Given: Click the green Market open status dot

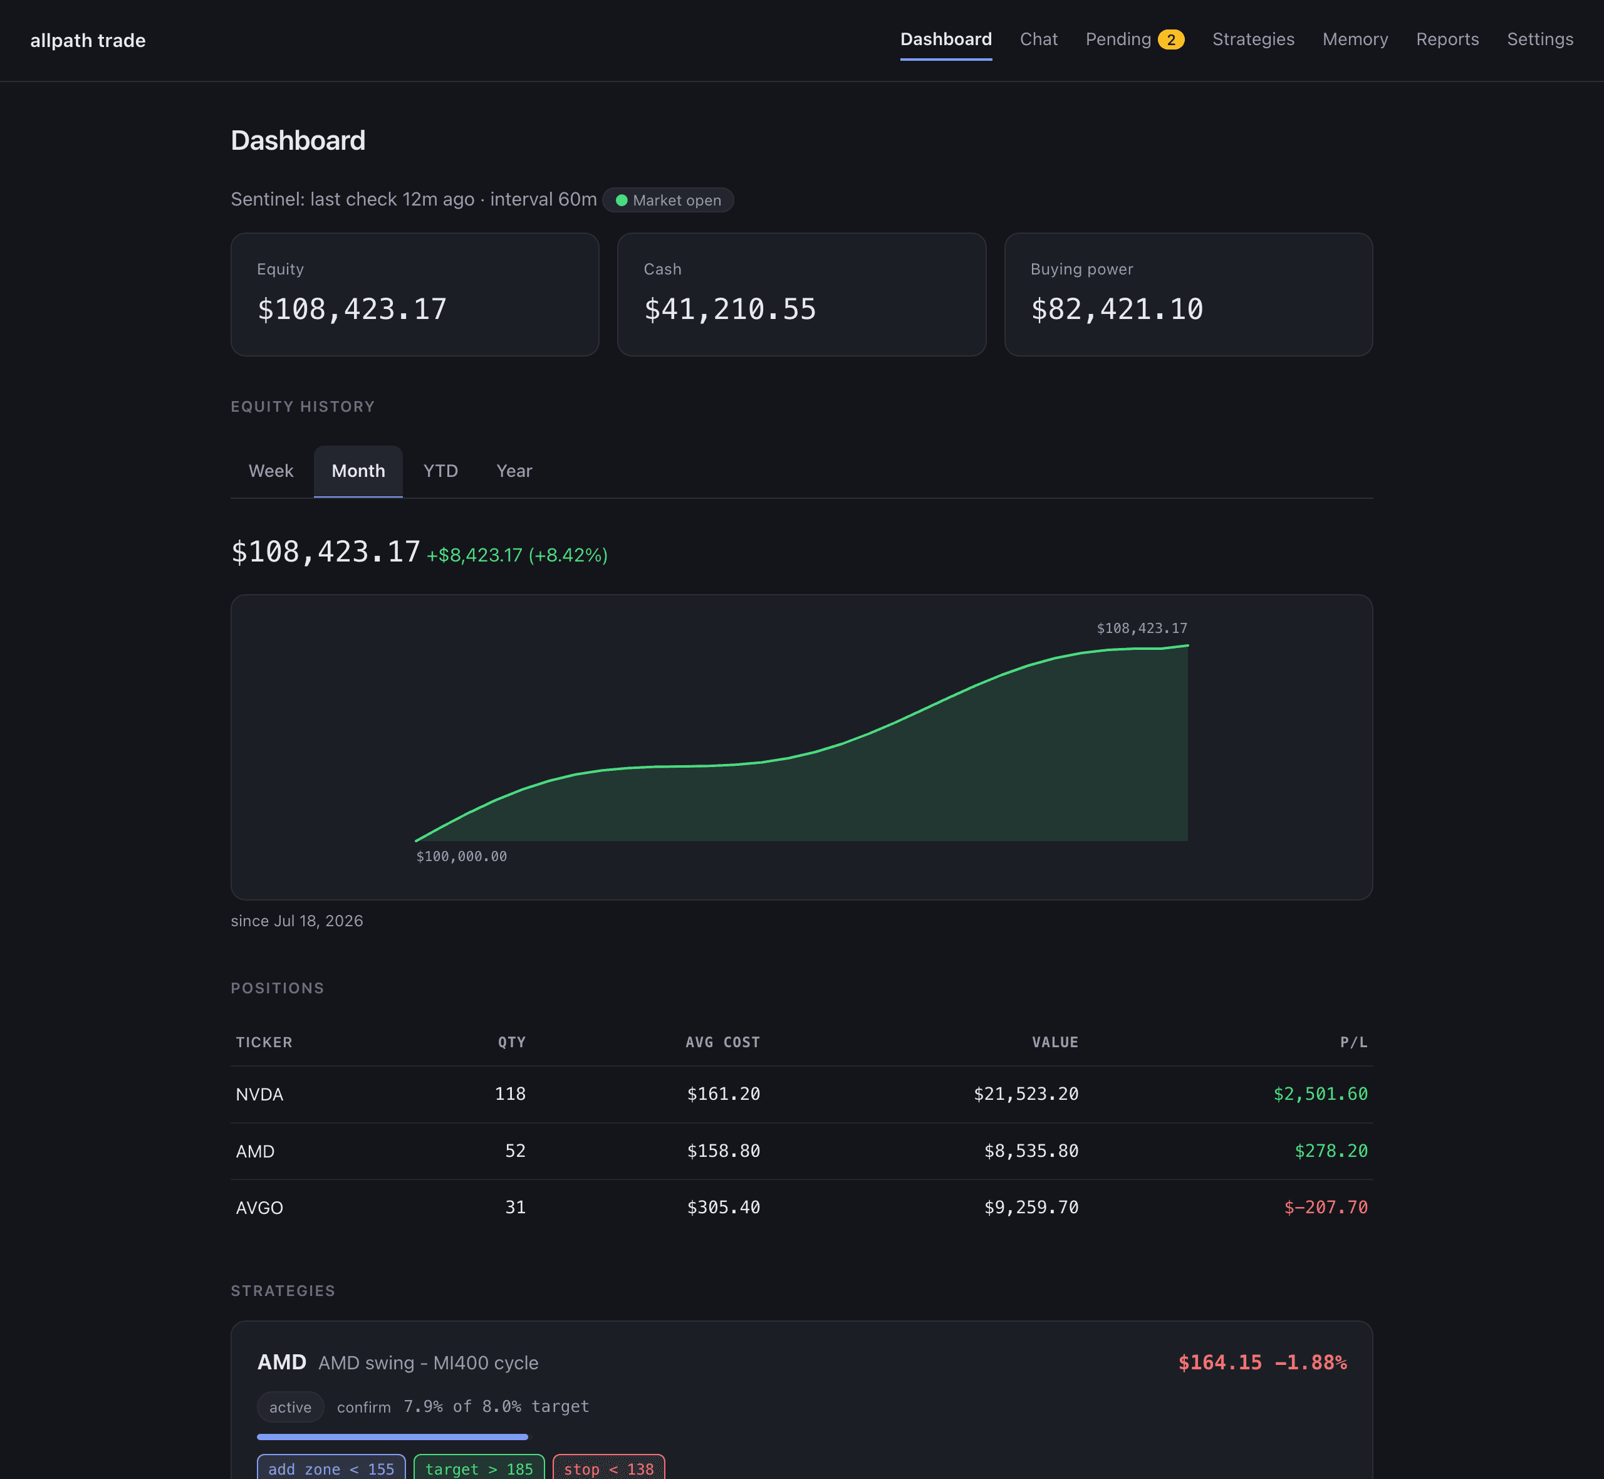Looking at the screenshot, I should (621, 200).
